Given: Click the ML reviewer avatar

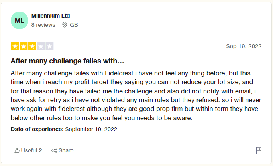Looking at the screenshot, I should pyautogui.click(x=20, y=20).
